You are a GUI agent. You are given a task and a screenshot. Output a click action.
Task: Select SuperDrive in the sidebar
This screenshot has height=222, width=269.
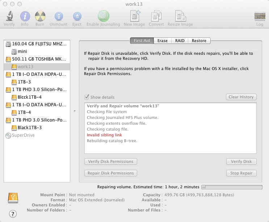pos(37,135)
